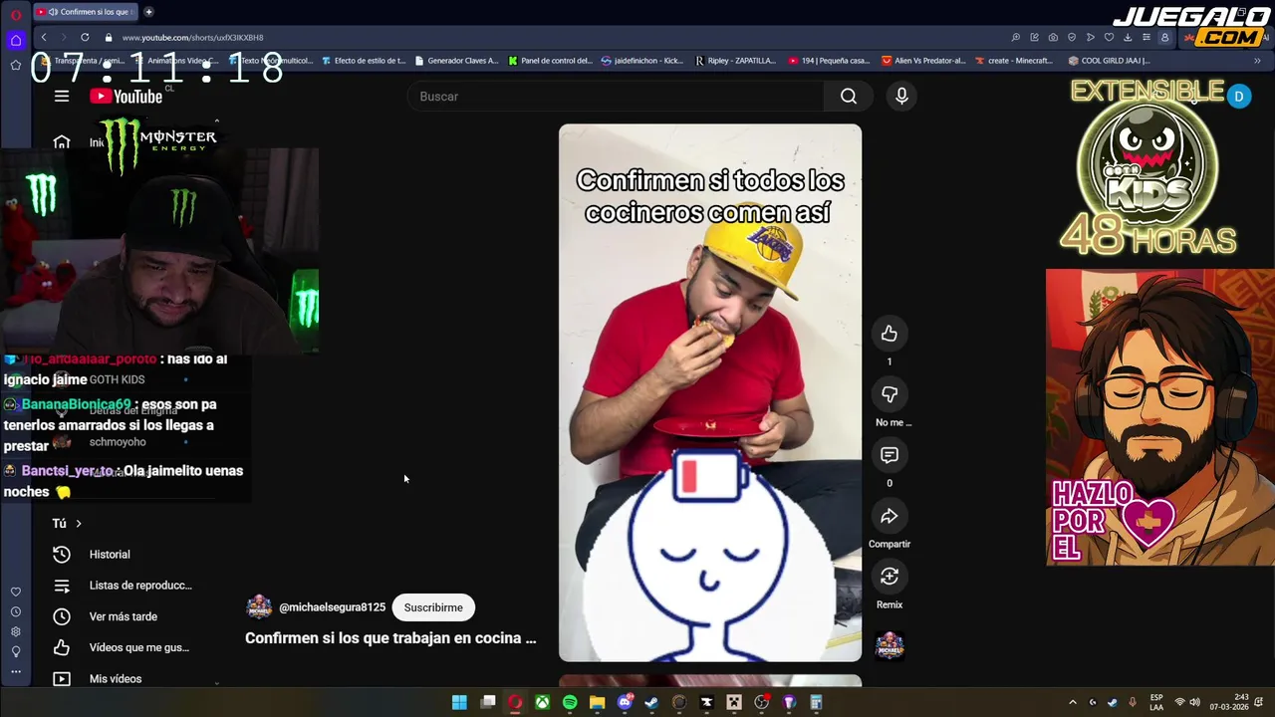Open the Panel de control bookmark
This screenshot has width=1275, height=717.
[550, 61]
